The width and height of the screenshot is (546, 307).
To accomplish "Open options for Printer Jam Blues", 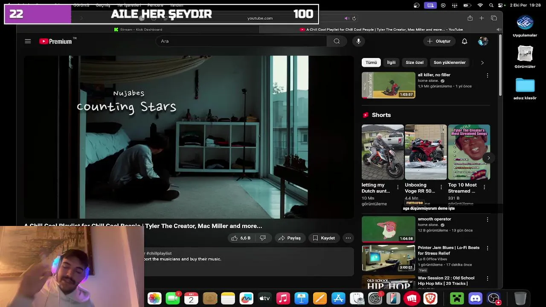I will point(488,248).
